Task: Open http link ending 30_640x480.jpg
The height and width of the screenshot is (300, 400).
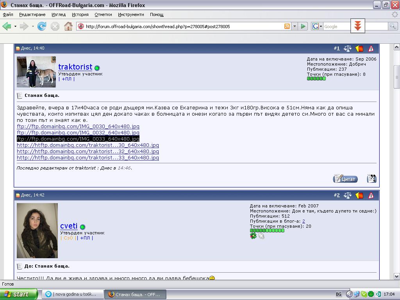Action: click(x=88, y=145)
